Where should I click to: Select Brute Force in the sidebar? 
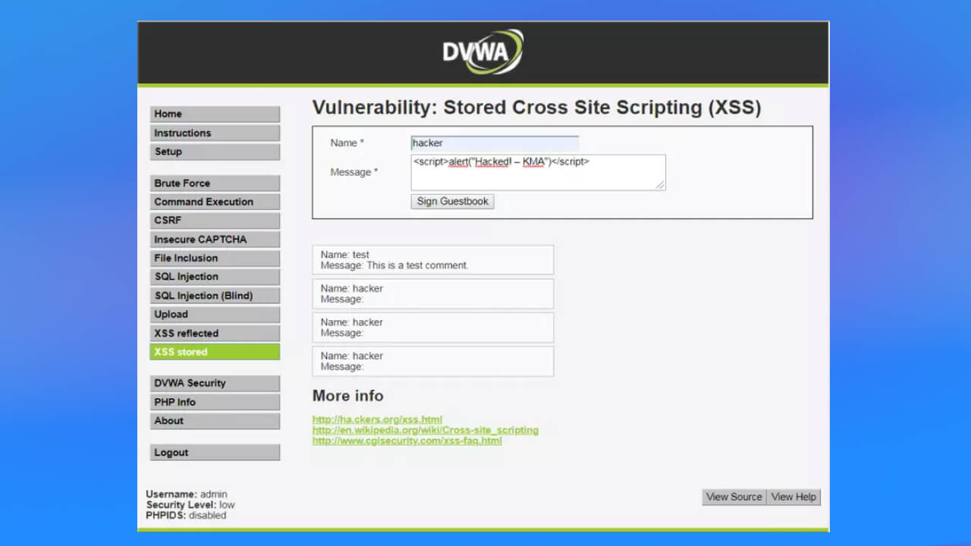pos(215,183)
